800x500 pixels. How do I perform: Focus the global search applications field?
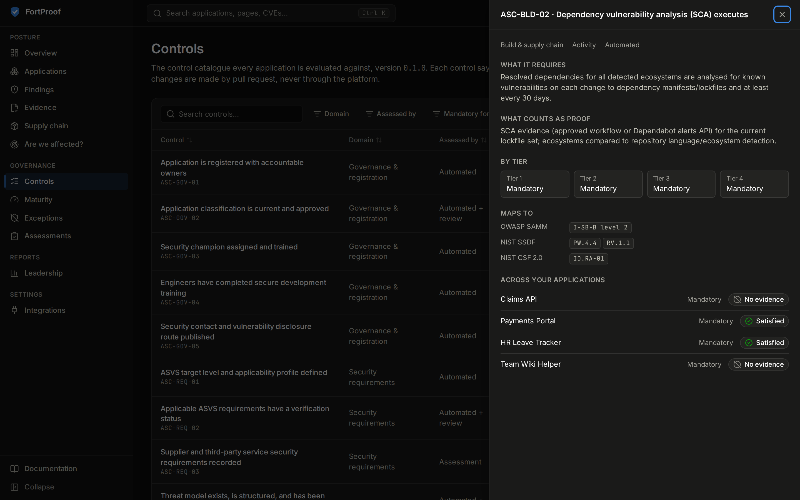pos(271,13)
